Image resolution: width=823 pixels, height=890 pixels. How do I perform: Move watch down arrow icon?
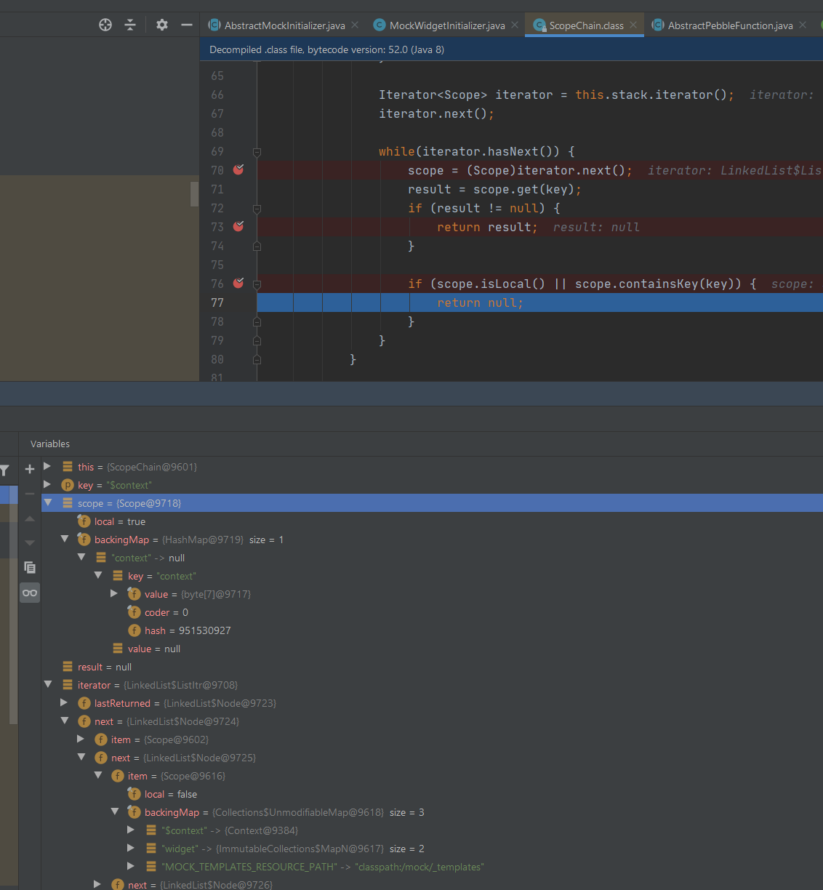[x=30, y=542]
